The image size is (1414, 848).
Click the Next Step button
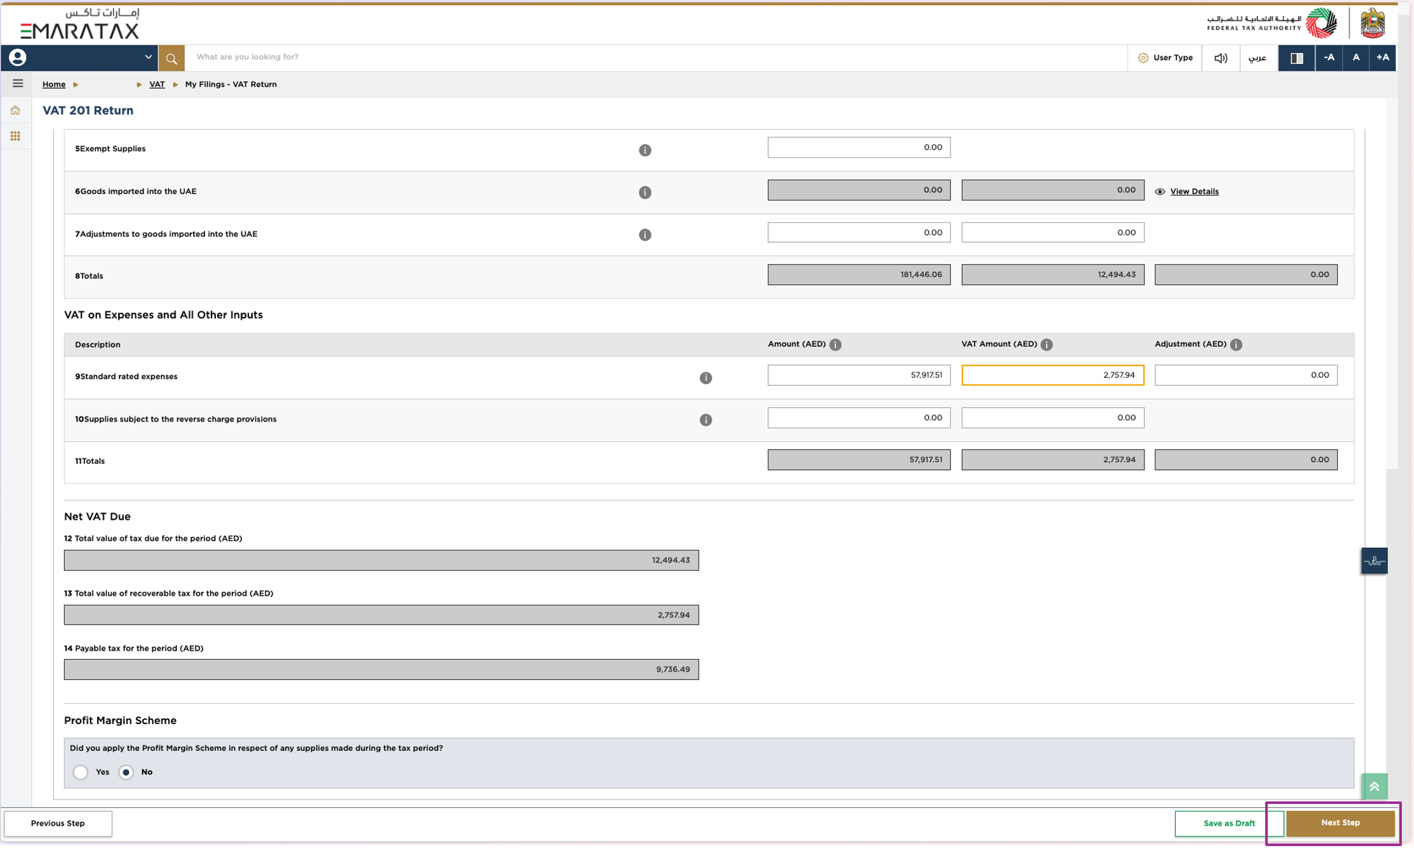(x=1340, y=822)
